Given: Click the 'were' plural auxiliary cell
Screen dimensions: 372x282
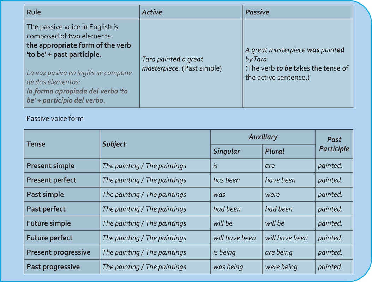Looking at the screenshot, I should 272,195.
